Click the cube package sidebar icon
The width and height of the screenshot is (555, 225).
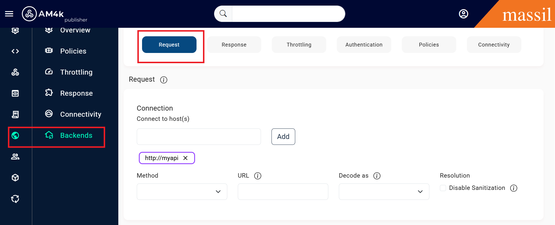pos(15,178)
